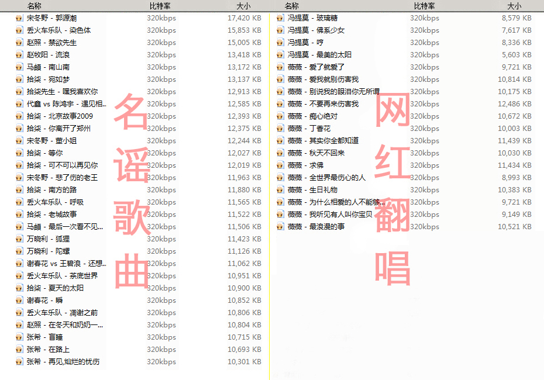Select file name 丢火车乐队 - 茶底世界

[x=62, y=275]
